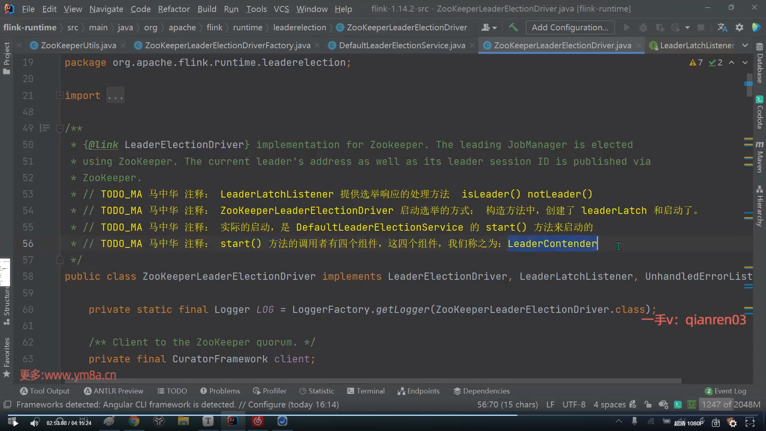Click the Build project hammer icon
The image size is (766, 431).
coord(513,27)
